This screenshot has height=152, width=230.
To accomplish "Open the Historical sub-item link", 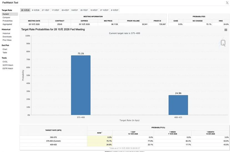I will coord(6,33).
